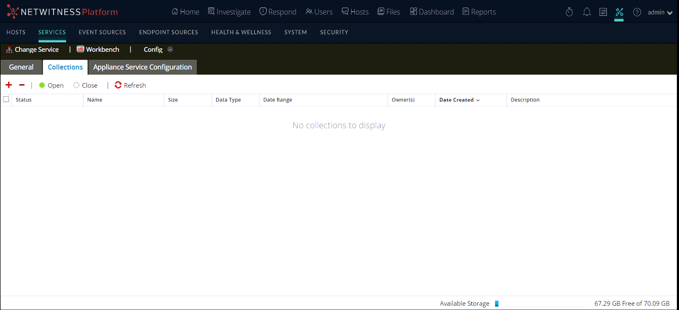679x310 pixels.
Task: Open the Appliance Service Configuration tab
Action: (x=142, y=67)
